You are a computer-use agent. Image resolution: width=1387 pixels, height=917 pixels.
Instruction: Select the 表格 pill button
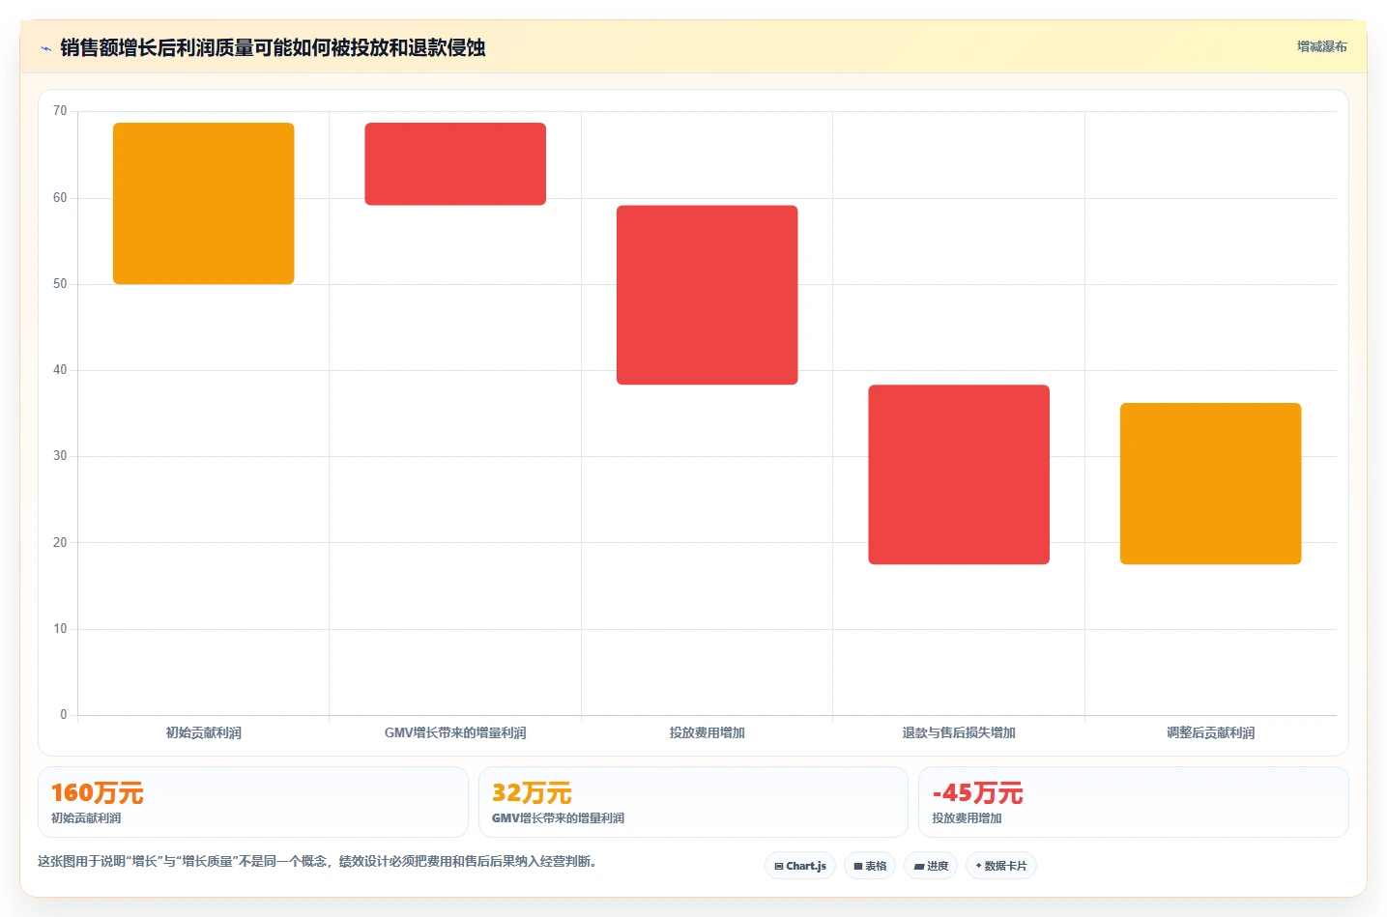870,866
